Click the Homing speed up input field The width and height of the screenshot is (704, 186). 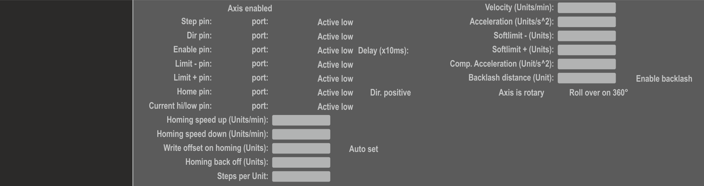tap(301, 120)
